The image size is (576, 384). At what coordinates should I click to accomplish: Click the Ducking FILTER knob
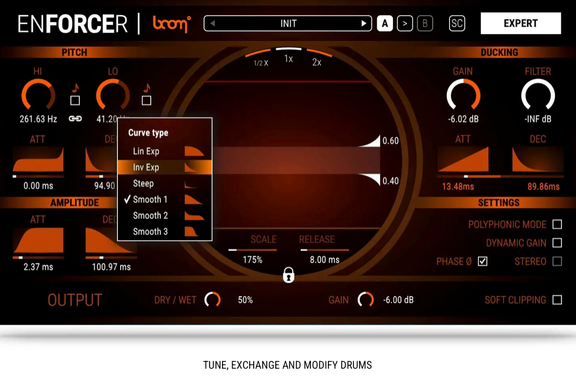537,95
